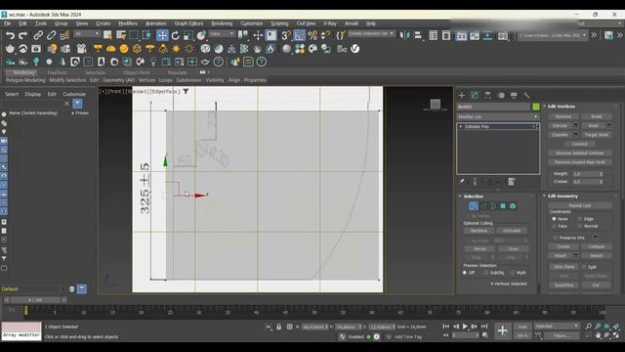This screenshot has height=352, width=625.
Task: Toggle the 3D Snaps icon
Action: tap(286, 35)
